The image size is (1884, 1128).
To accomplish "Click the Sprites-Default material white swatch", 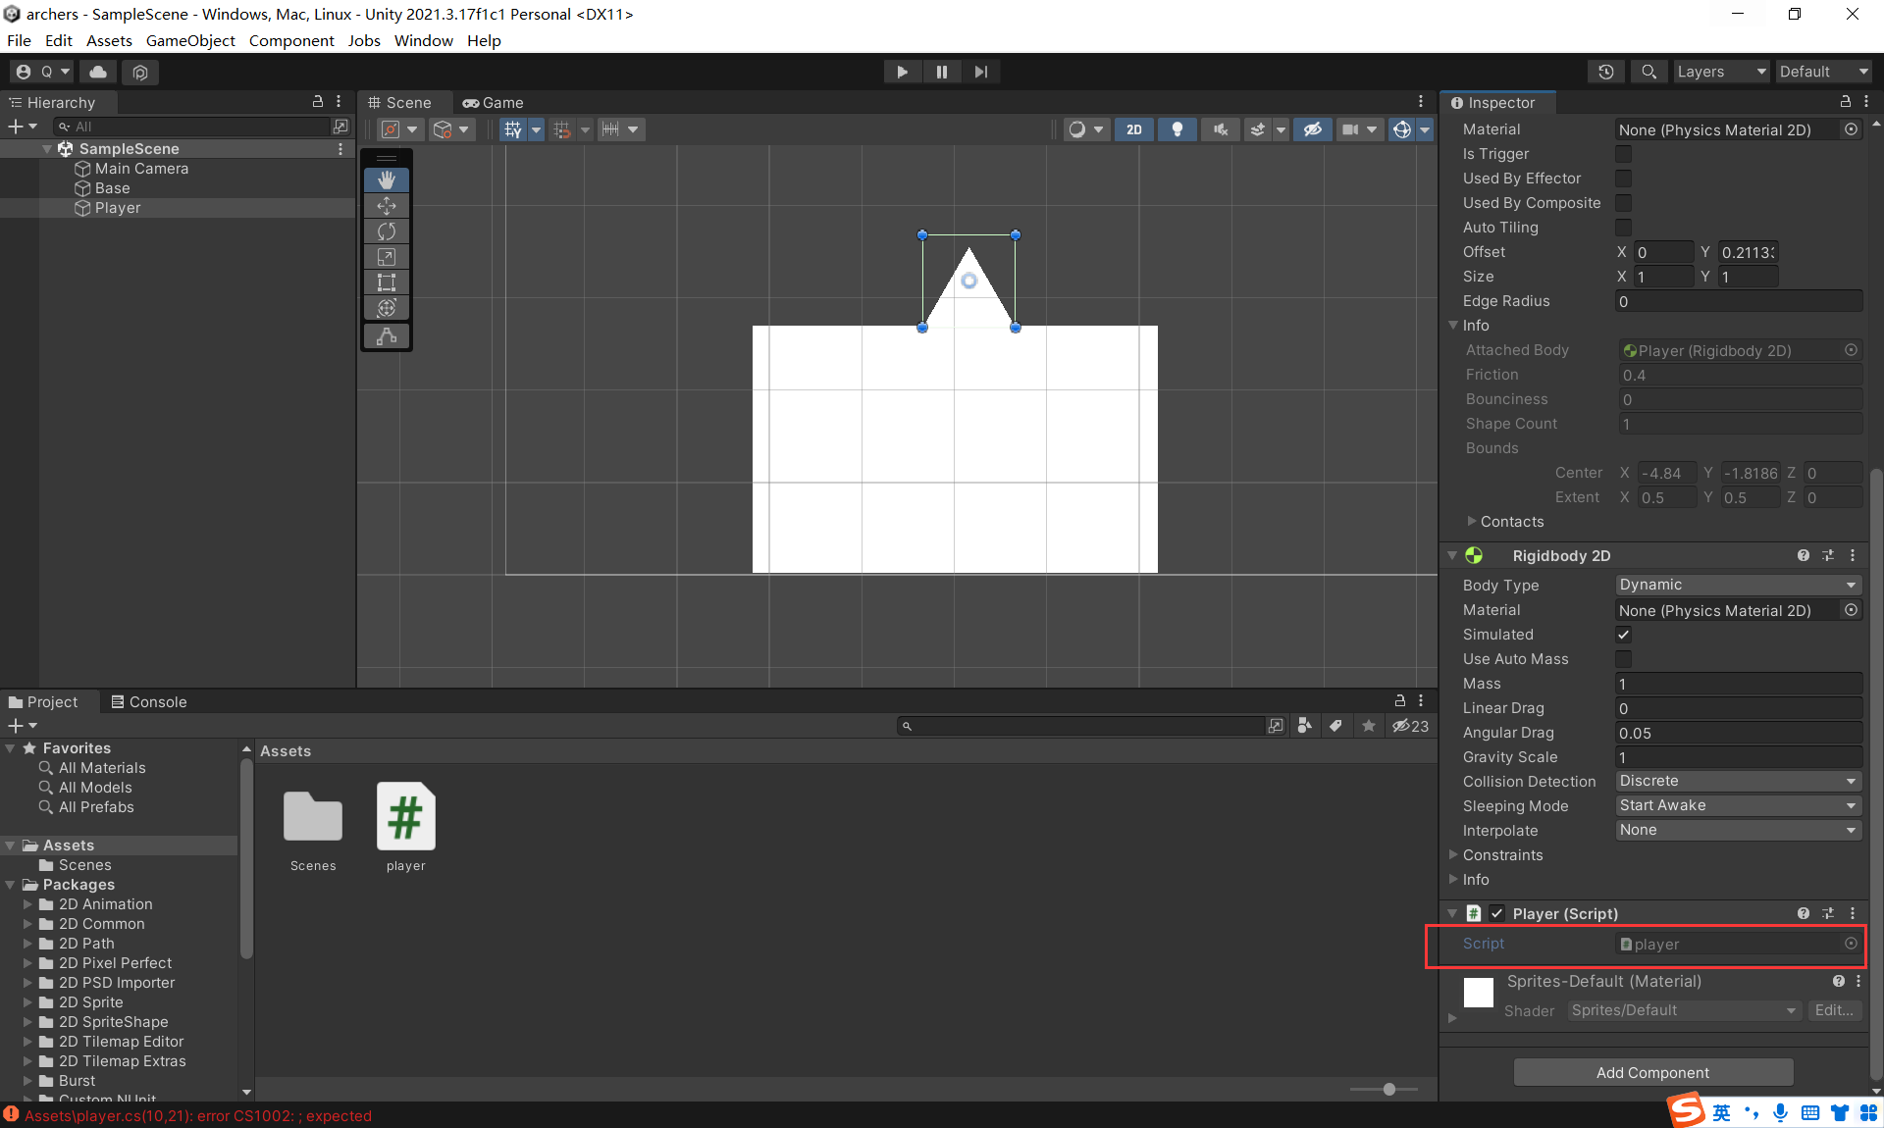I will [x=1479, y=993].
